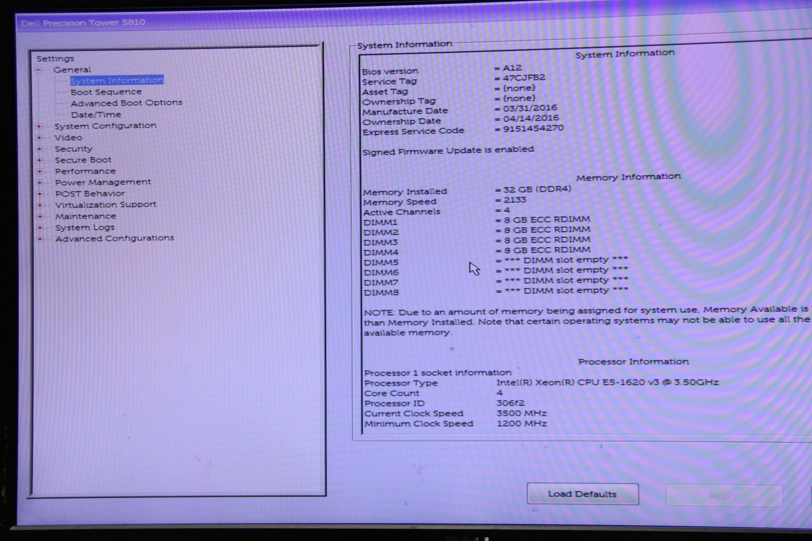Select the POST Behavior label
Image resolution: width=812 pixels, height=541 pixels.
(90, 193)
